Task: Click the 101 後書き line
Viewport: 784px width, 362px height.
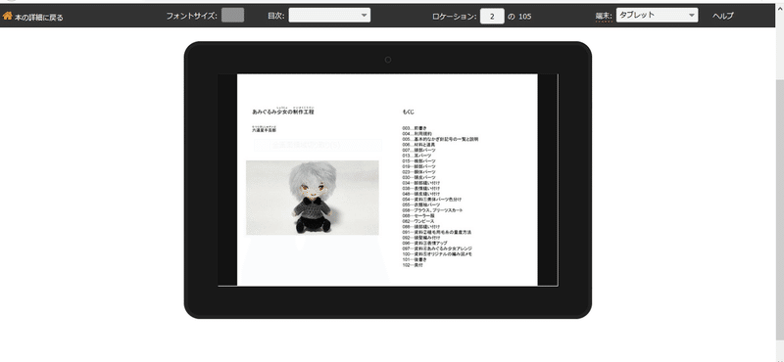Action: pyautogui.click(x=415, y=259)
